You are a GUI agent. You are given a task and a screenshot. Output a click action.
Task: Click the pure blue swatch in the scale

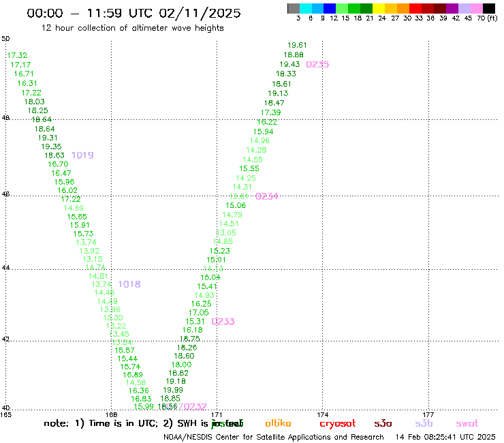point(330,8)
